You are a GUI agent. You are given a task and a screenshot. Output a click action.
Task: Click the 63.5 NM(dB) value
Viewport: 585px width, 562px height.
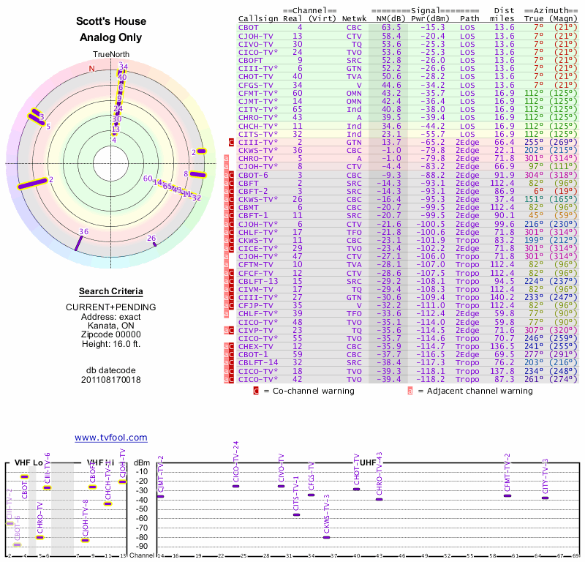coord(391,28)
